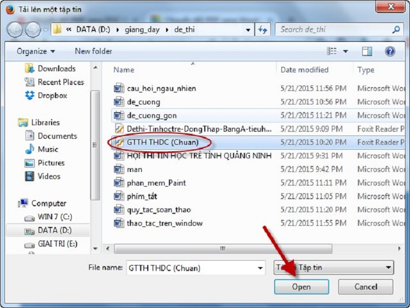Click the folder icon in address bar
This screenshot has height=308, width=410.
click(x=57, y=29)
